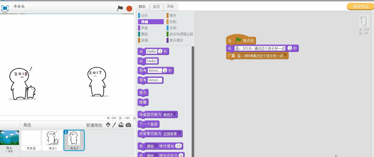The height and width of the screenshot is (157, 374).
Task: Open the 造型 tab
Action: coord(156,6)
